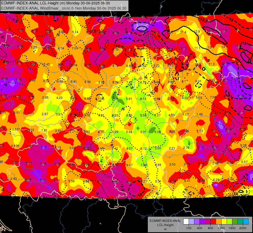Screen dimensions: 253x233
Task: Click the grid value '7.68'
Action: click(144, 165)
